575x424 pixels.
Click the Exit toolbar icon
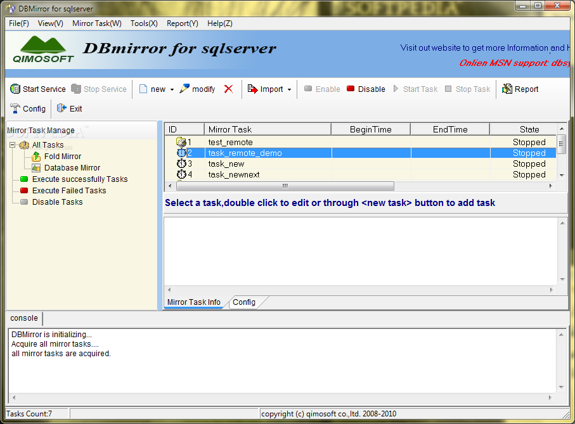(x=61, y=108)
